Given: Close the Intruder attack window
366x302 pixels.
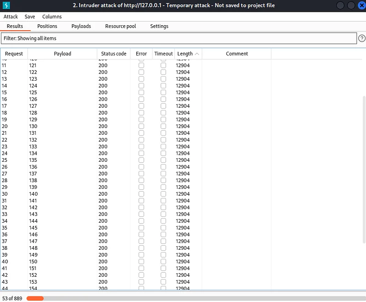Looking at the screenshot, I should [x=361, y=5].
